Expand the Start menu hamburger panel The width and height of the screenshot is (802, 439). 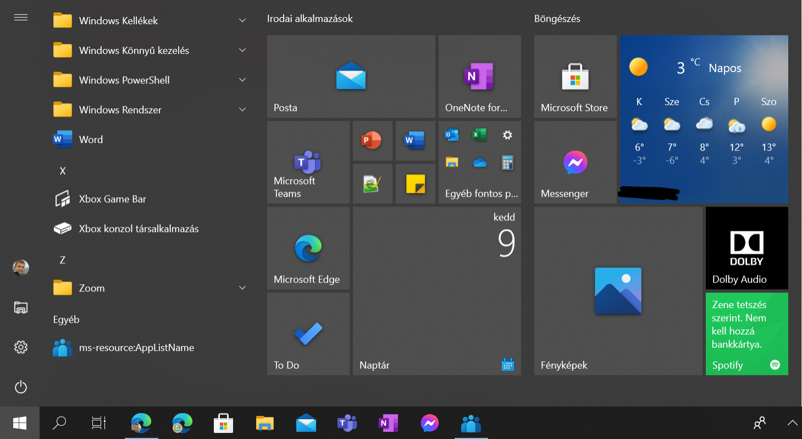tap(20, 17)
